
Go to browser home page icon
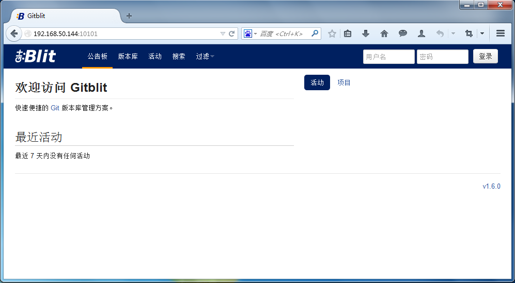[x=384, y=34]
